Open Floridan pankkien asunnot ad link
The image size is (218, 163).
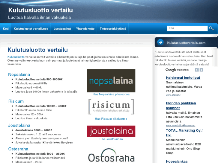pyautogui.click(x=181, y=106)
